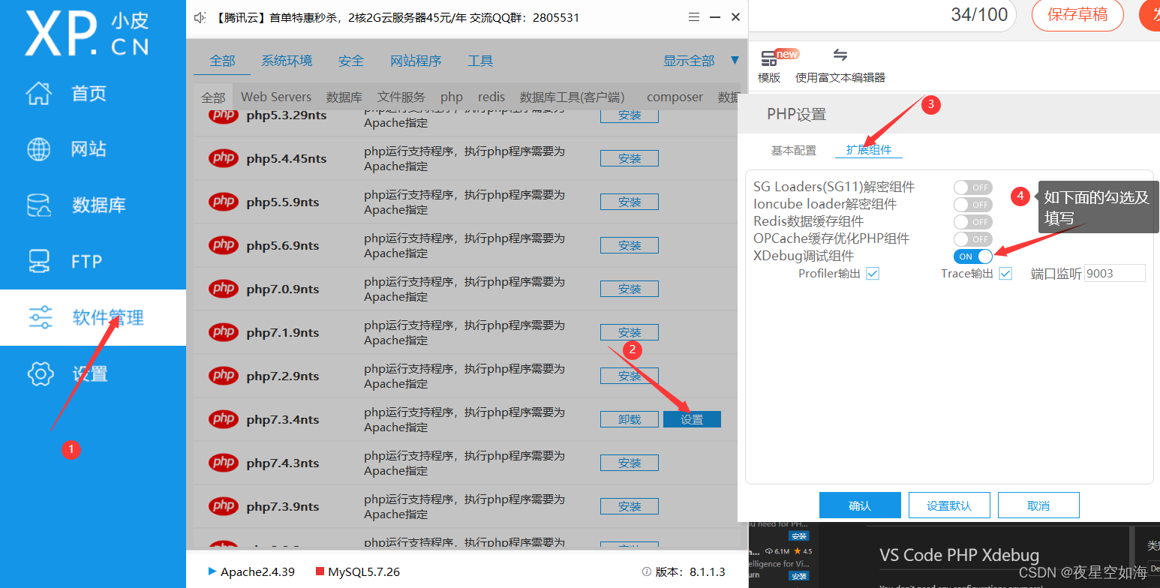Open the hamburger menu in software manager
1160x588 pixels.
click(694, 16)
